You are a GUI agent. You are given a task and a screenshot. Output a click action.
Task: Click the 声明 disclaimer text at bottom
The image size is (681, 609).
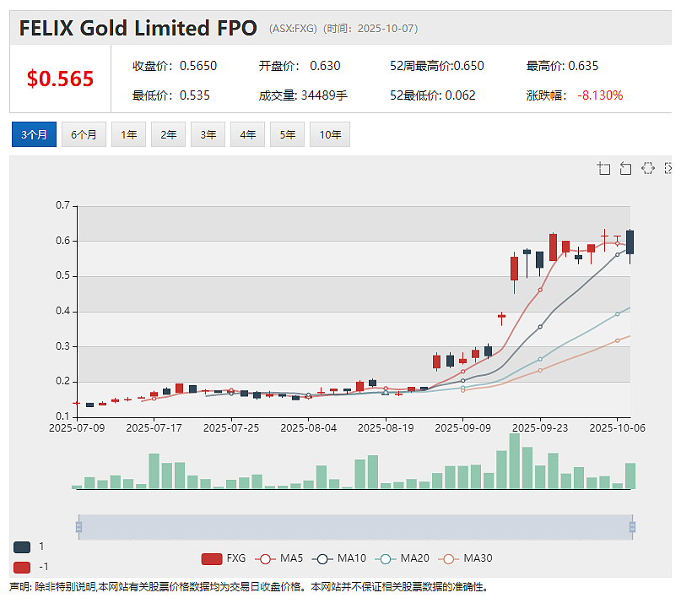point(249,587)
